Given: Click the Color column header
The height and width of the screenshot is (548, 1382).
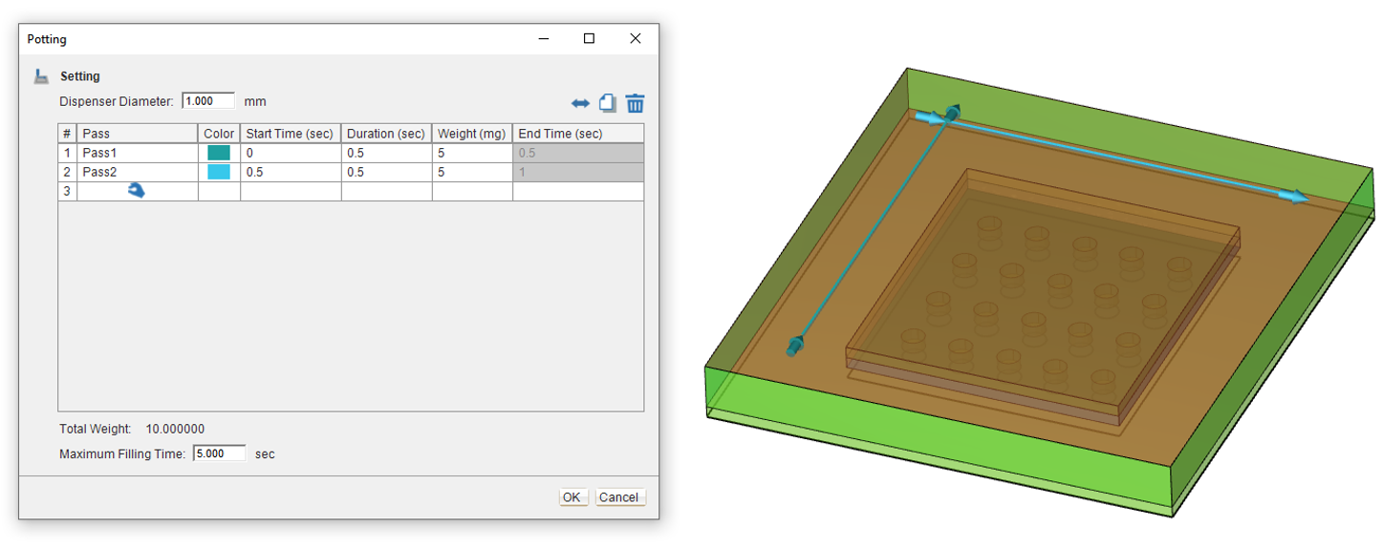Looking at the screenshot, I should point(219,134).
